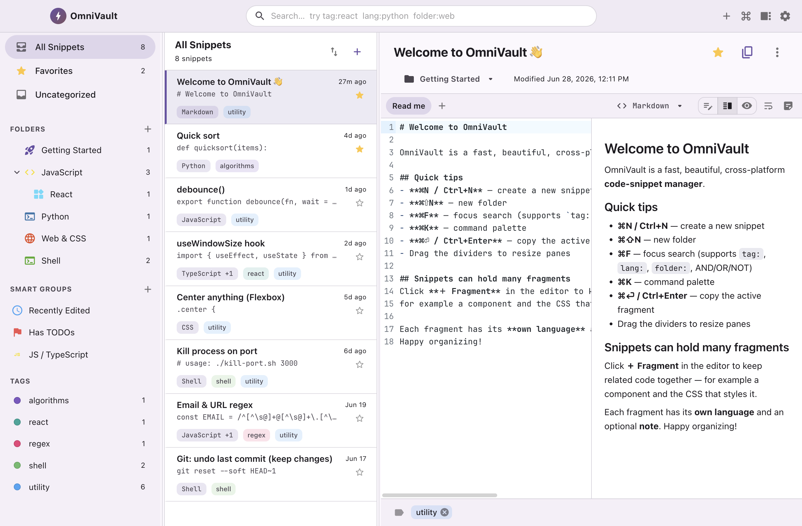Open the fragment note icon
The width and height of the screenshot is (802, 526).
pos(788,106)
